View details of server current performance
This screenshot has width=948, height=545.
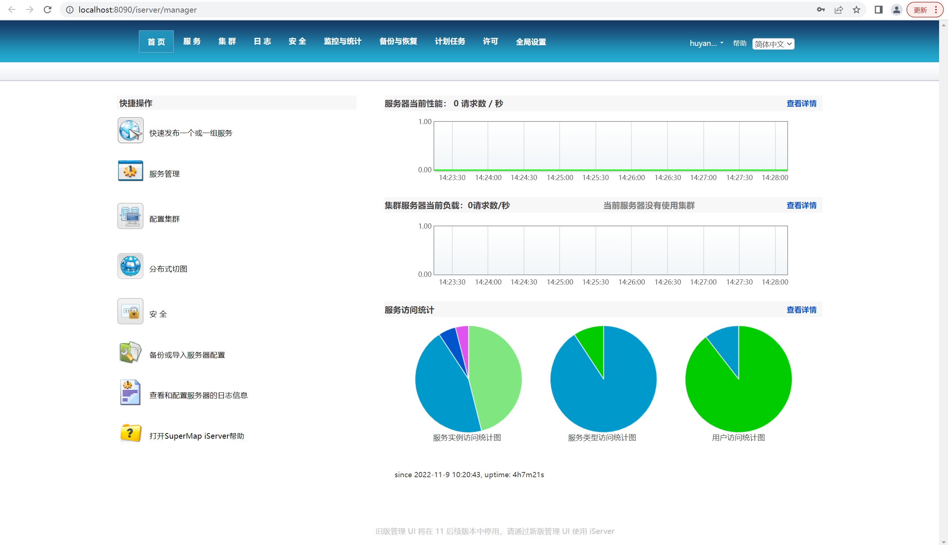pyautogui.click(x=801, y=103)
